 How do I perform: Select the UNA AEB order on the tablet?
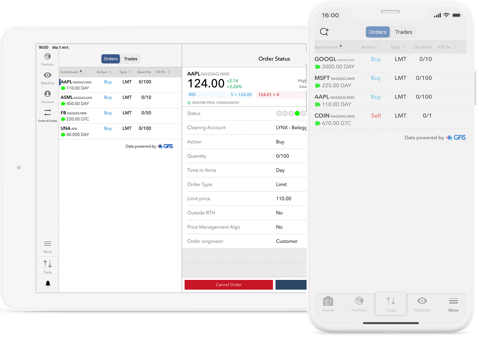click(x=120, y=131)
